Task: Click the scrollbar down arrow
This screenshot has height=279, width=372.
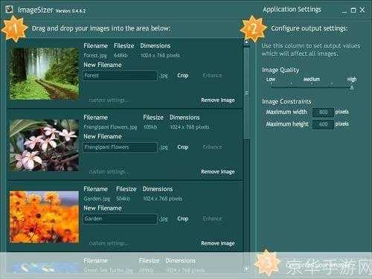Action: pos(246,269)
